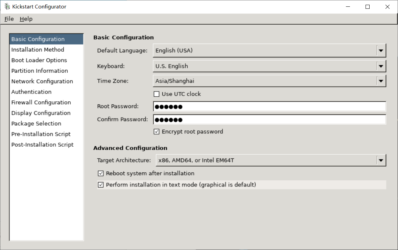Switch to Network Configuration section
The image size is (398, 250).
[46, 81]
